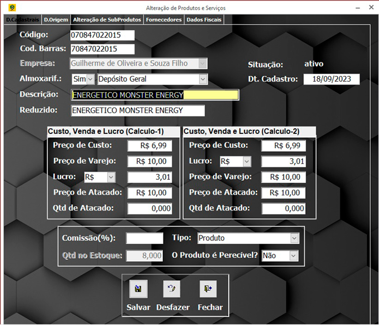
Task: Open Lucro R$ dropdown in Calculo-2
Action: 247,161
